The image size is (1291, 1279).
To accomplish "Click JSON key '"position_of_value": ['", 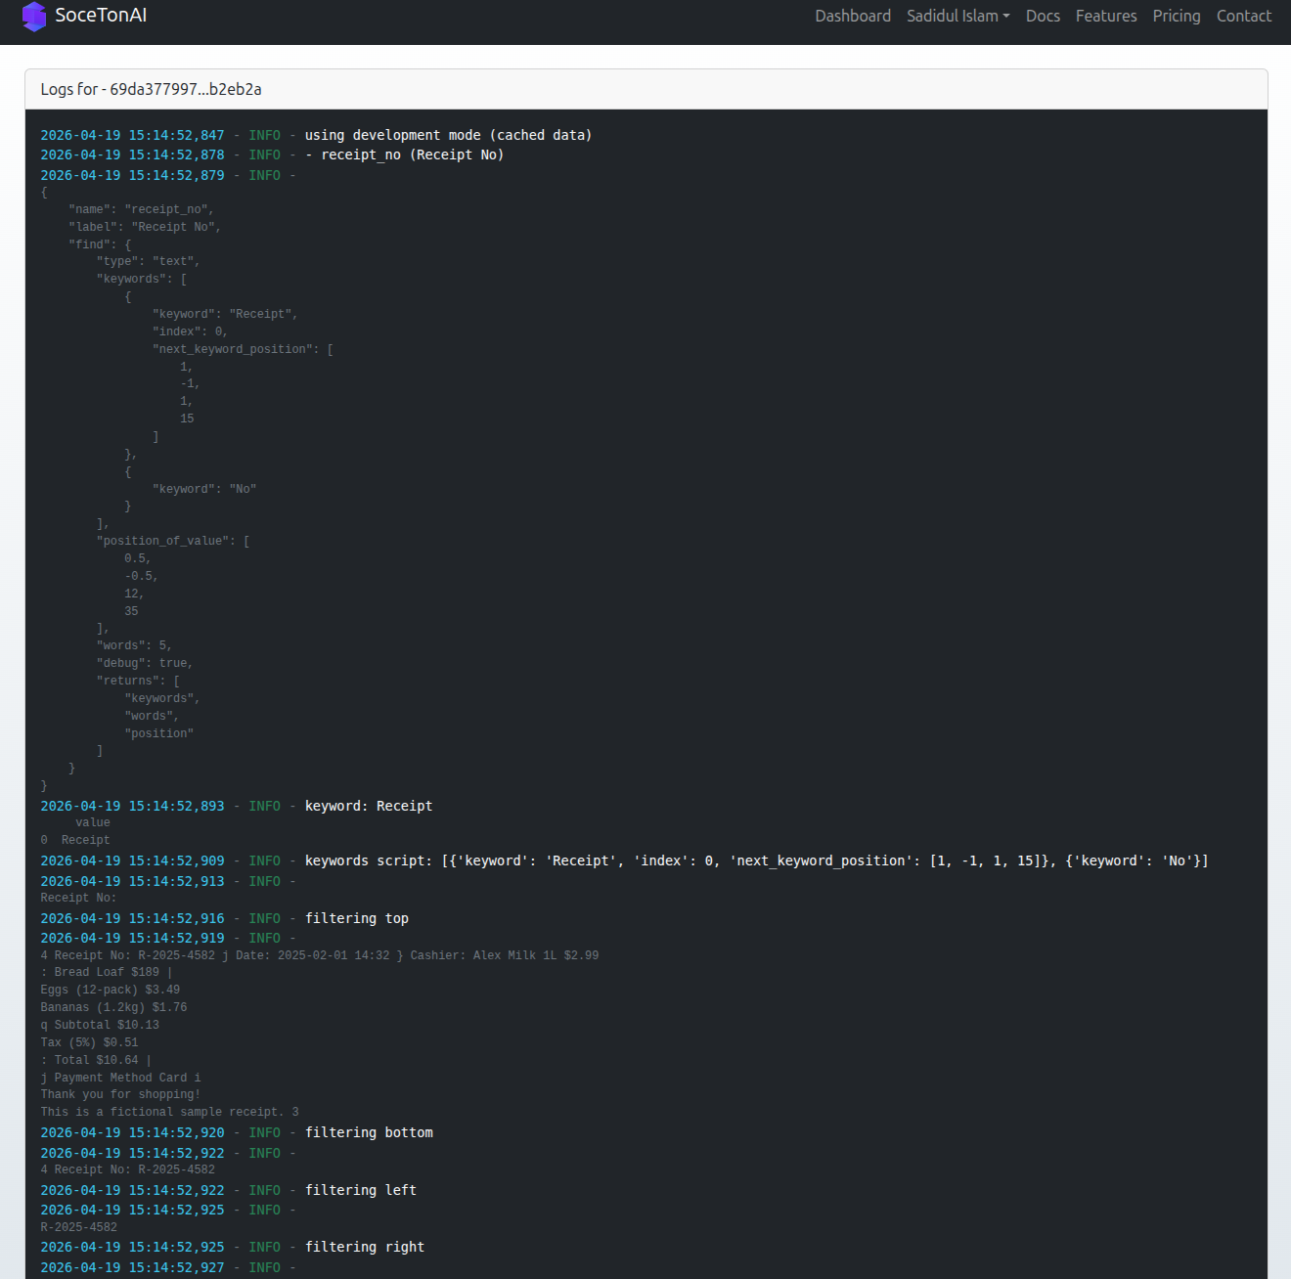I will (173, 541).
